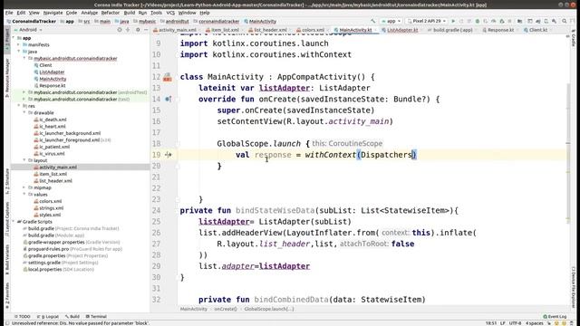580x326 pixels.
Task: Click the collapse-all icon in Project panel header
Action: coord(128,30)
